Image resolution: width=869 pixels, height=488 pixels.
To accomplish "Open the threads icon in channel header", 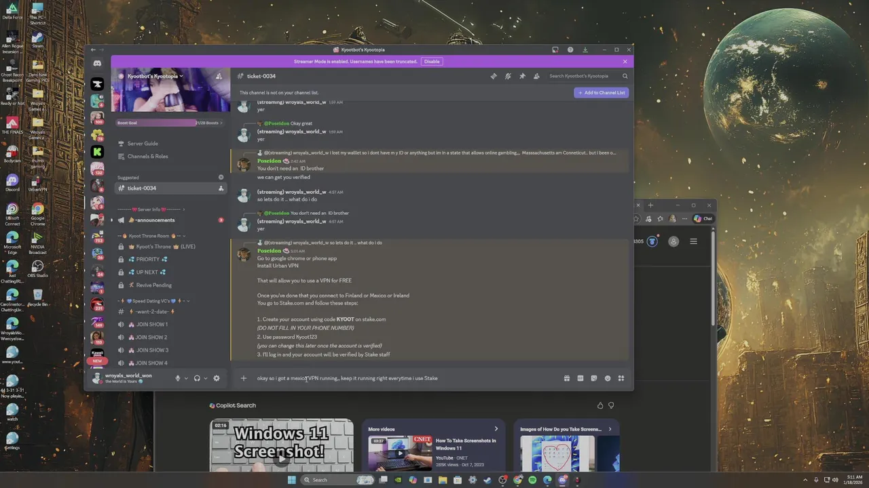I will (494, 77).
